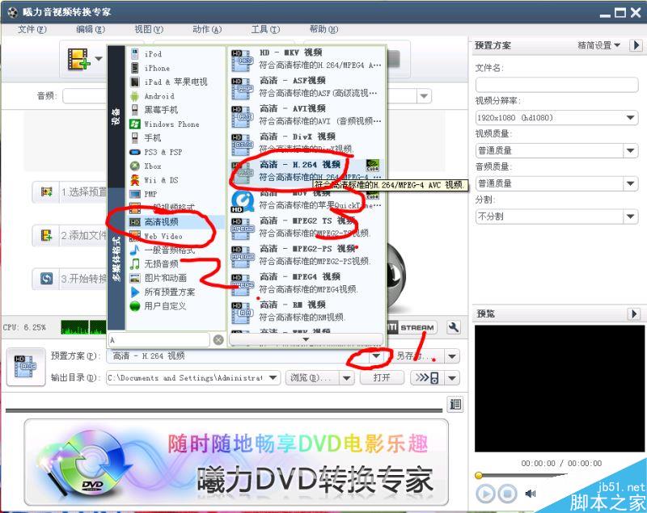
Task: Play the preview video
Action: pyautogui.click(x=486, y=494)
